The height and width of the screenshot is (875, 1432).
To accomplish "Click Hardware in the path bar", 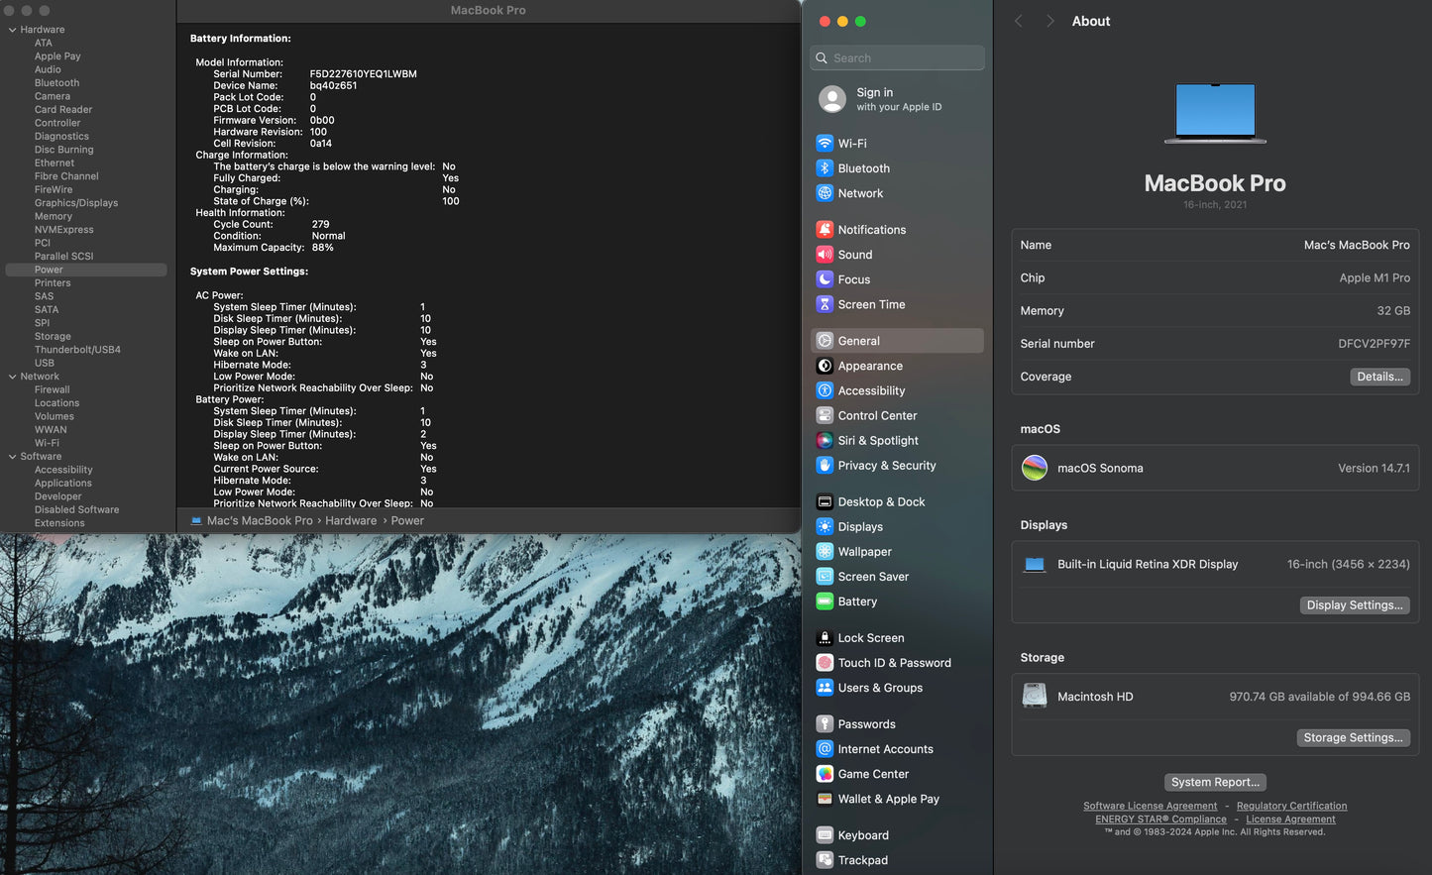I will point(351,520).
